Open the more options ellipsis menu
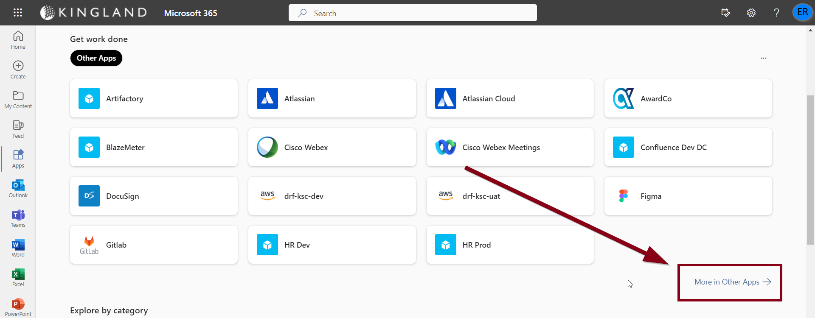The width and height of the screenshot is (815, 318). coord(764,58)
